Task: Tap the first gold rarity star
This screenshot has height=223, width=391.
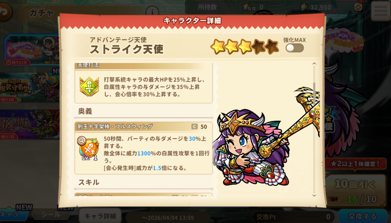Action: click(x=217, y=47)
